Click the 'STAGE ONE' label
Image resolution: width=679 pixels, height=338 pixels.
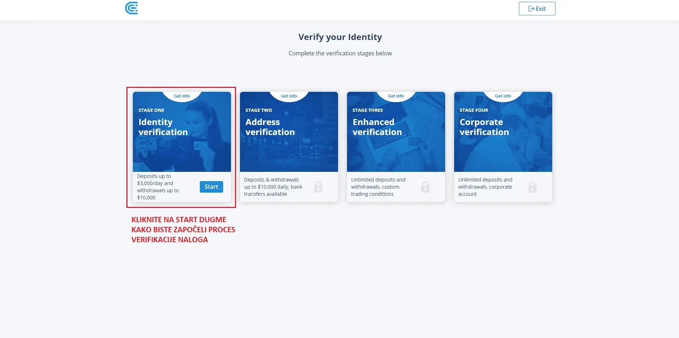point(151,110)
